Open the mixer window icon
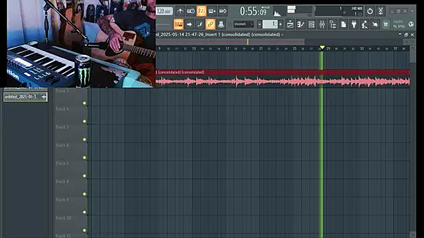Image resolution: width=424 pixels, height=238 pixels. pos(322,24)
